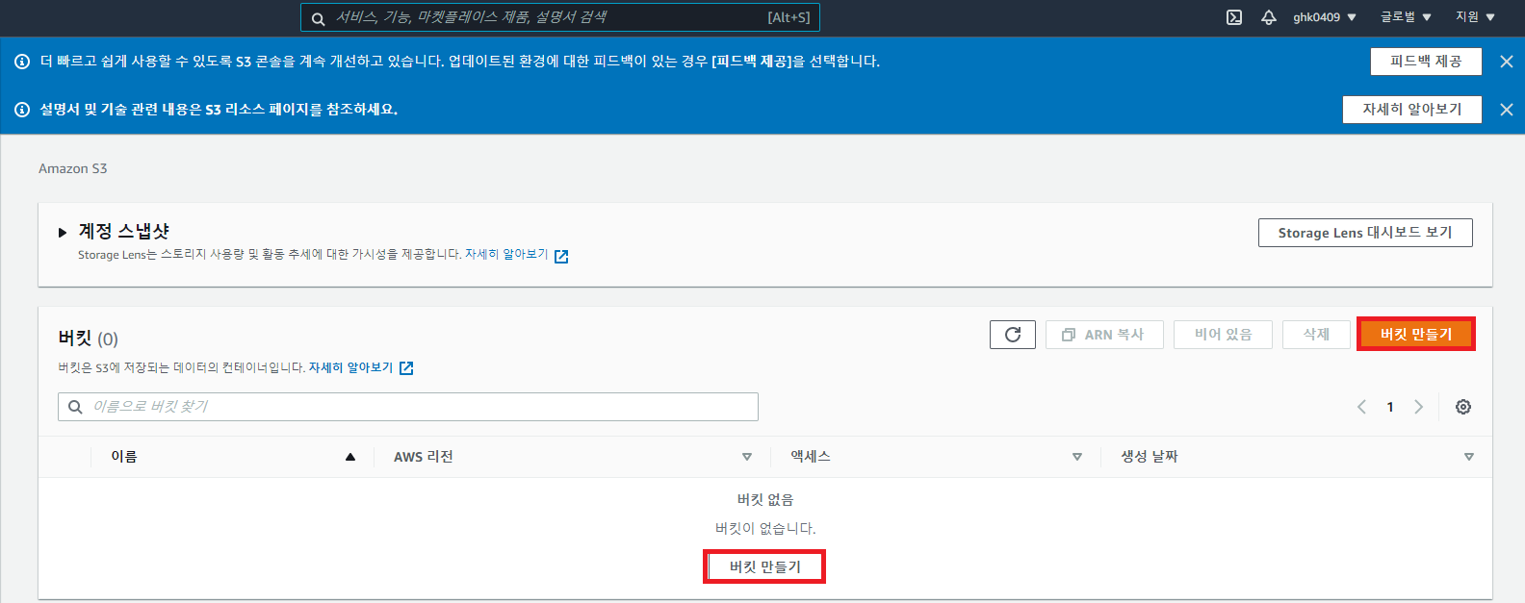Open the notifications bell icon
The height and width of the screenshot is (603, 1525).
click(1269, 17)
